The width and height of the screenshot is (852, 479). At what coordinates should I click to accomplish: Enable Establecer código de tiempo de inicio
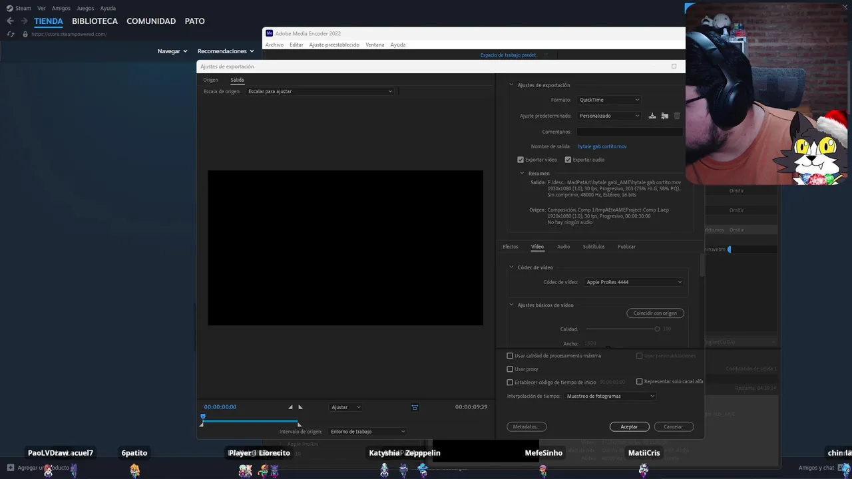click(x=510, y=383)
